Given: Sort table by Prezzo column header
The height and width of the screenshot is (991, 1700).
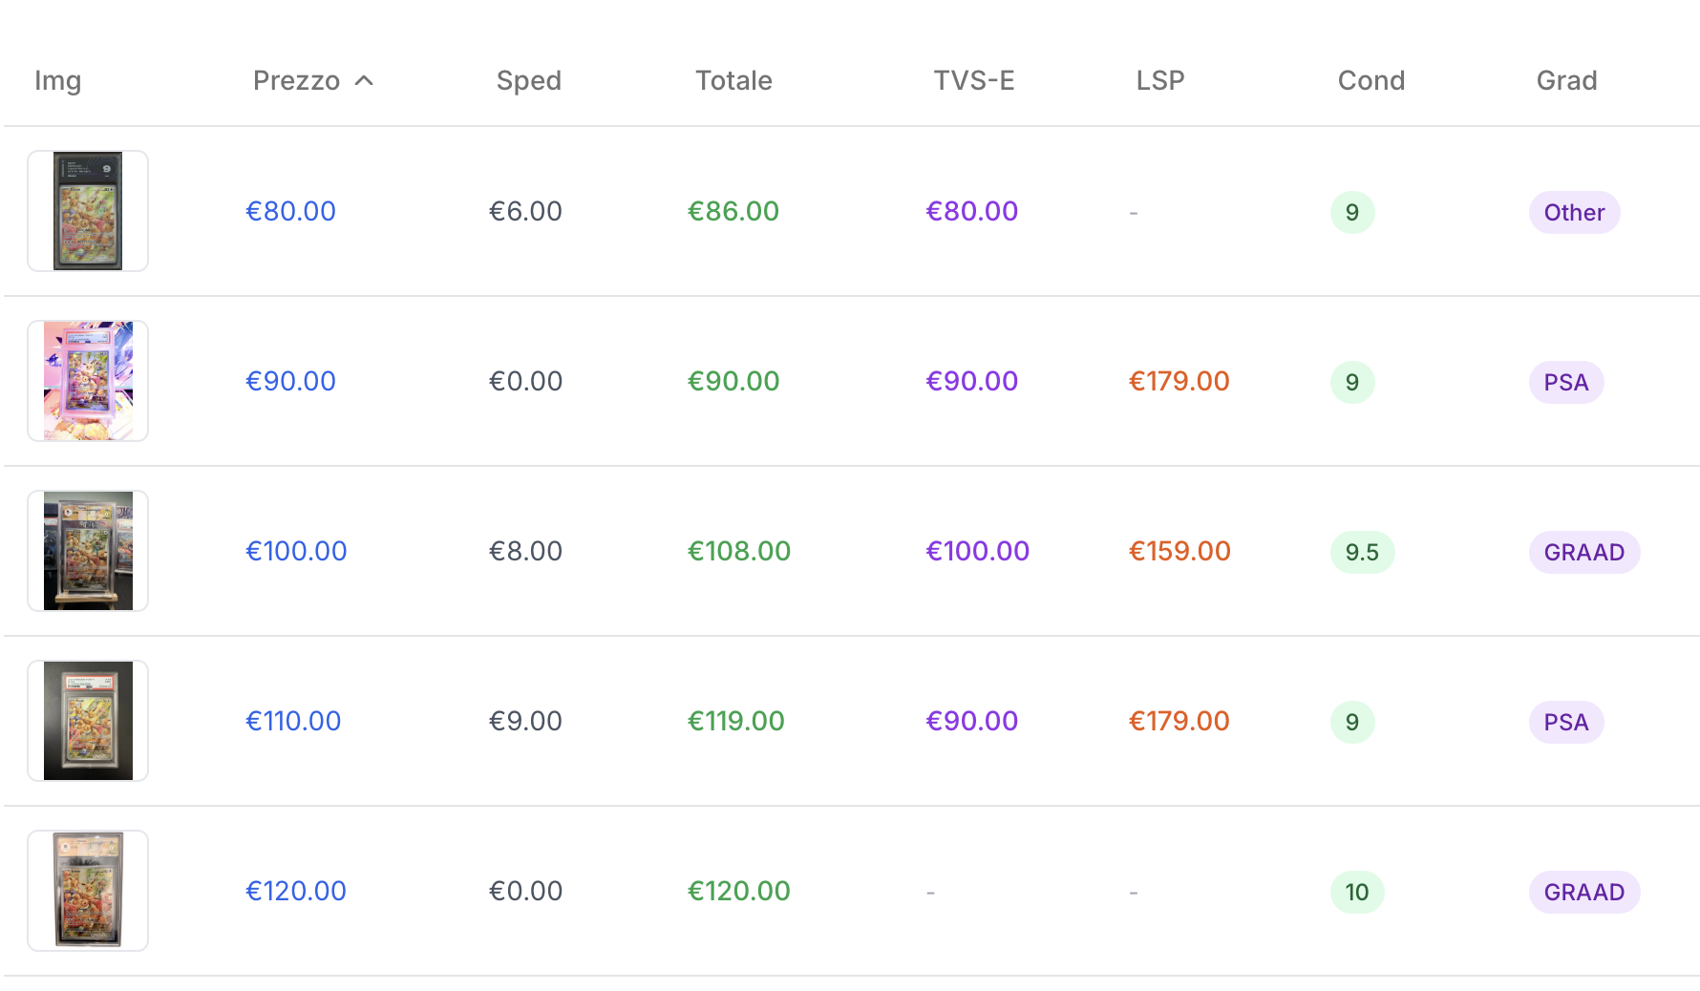Looking at the screenshot, I should pyautogui.click(x=296, y=81).
